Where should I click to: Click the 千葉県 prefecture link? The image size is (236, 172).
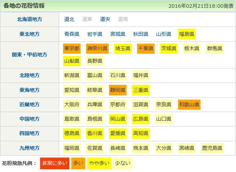(145, 49)
